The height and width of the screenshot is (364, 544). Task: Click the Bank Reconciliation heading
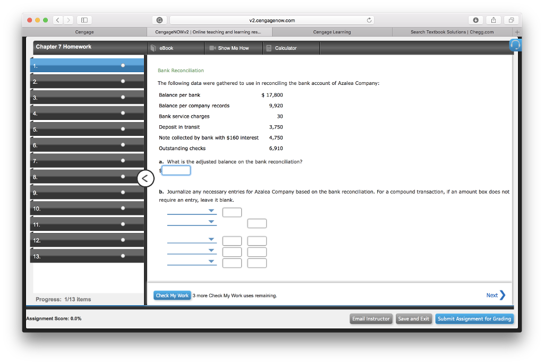point(181,71)
